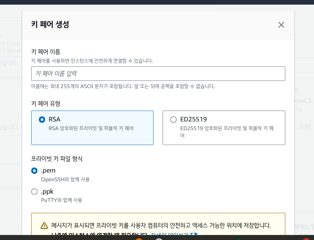Switch to the .ppk file format option
This screenshot has width=314, height=240.
point(34,191)
